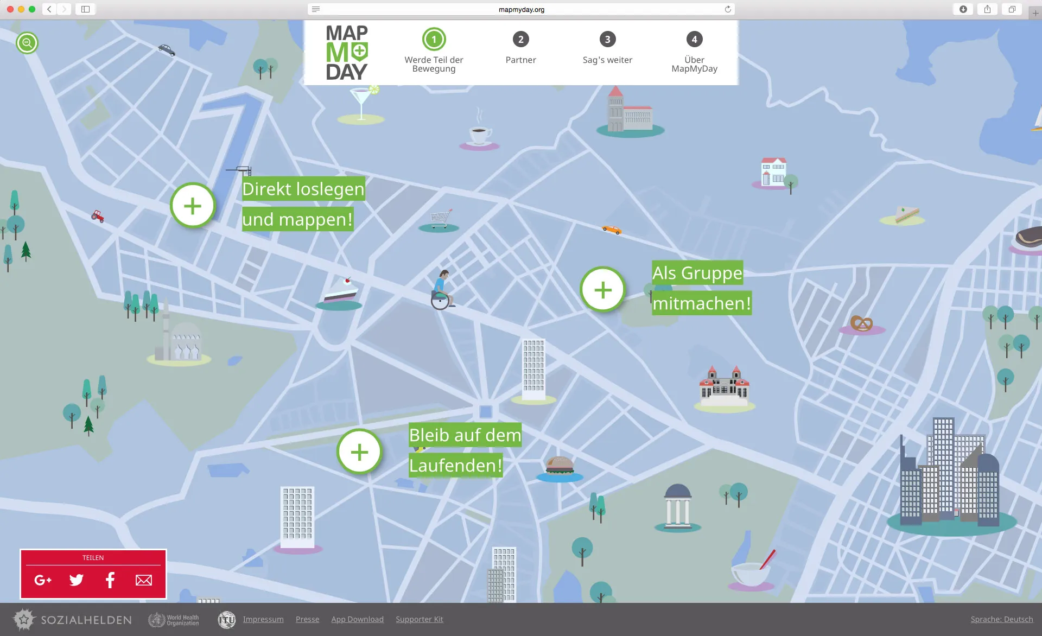Click the Bleib auf dem label
The height and width of the screenshot is (636, 1042).
pos(465,435)
